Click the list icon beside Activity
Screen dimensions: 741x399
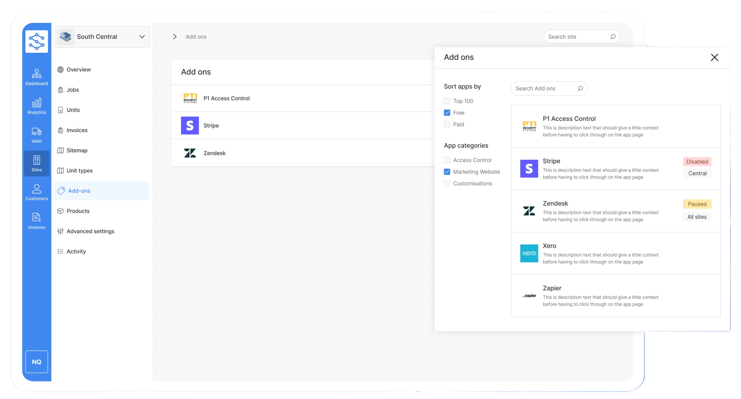pos(60,251)
